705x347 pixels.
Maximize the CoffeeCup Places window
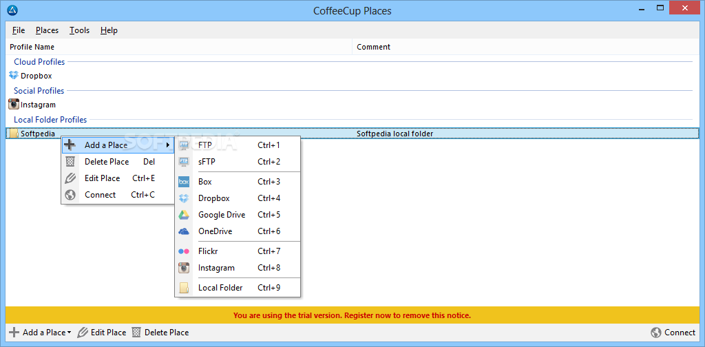tap(660, 8)
